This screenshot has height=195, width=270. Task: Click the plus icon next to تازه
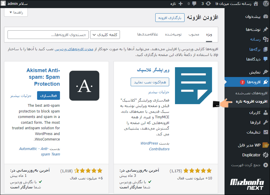180,3
